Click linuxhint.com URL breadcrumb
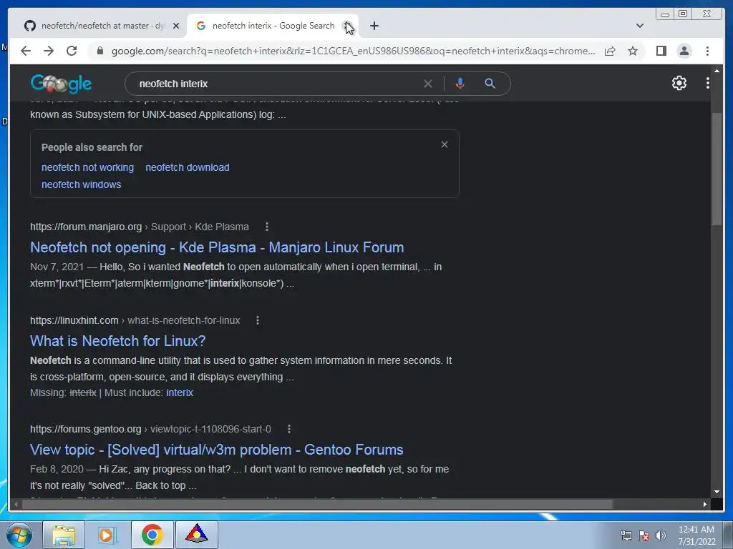 tap(135, 321)
